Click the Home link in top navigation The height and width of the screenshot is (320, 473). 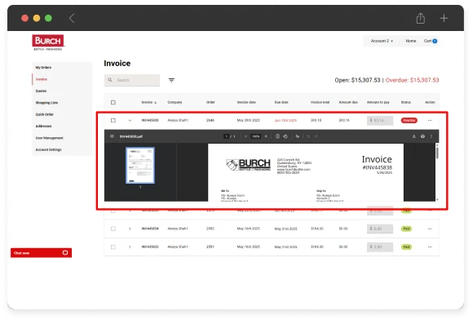coord(410,41)
